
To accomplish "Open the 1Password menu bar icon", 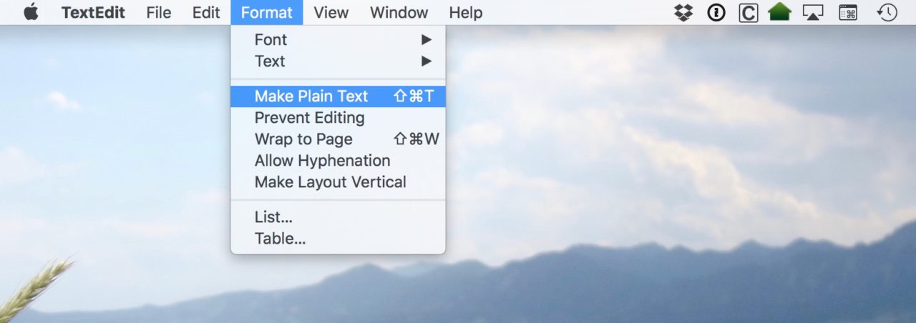I will tap(716, 12).
